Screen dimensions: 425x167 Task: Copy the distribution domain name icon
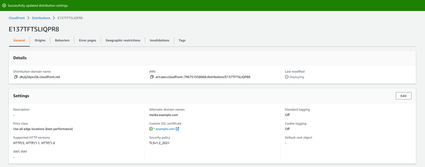click(x=16, y=77)
